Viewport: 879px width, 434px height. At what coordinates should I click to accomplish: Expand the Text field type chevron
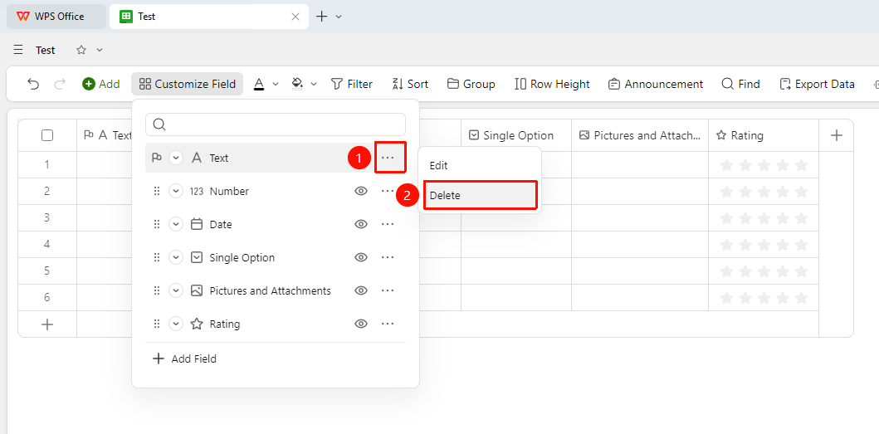[x=176, y=158]
